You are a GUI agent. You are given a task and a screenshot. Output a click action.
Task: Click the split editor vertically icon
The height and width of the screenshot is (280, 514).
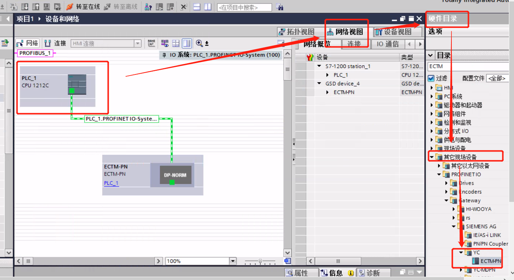pos(208,7)
